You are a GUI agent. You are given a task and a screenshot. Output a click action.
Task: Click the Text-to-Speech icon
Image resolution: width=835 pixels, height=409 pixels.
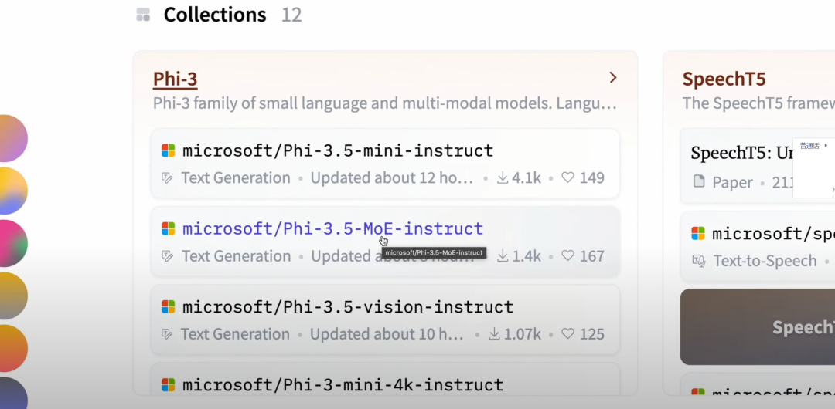tap(699, 260)
